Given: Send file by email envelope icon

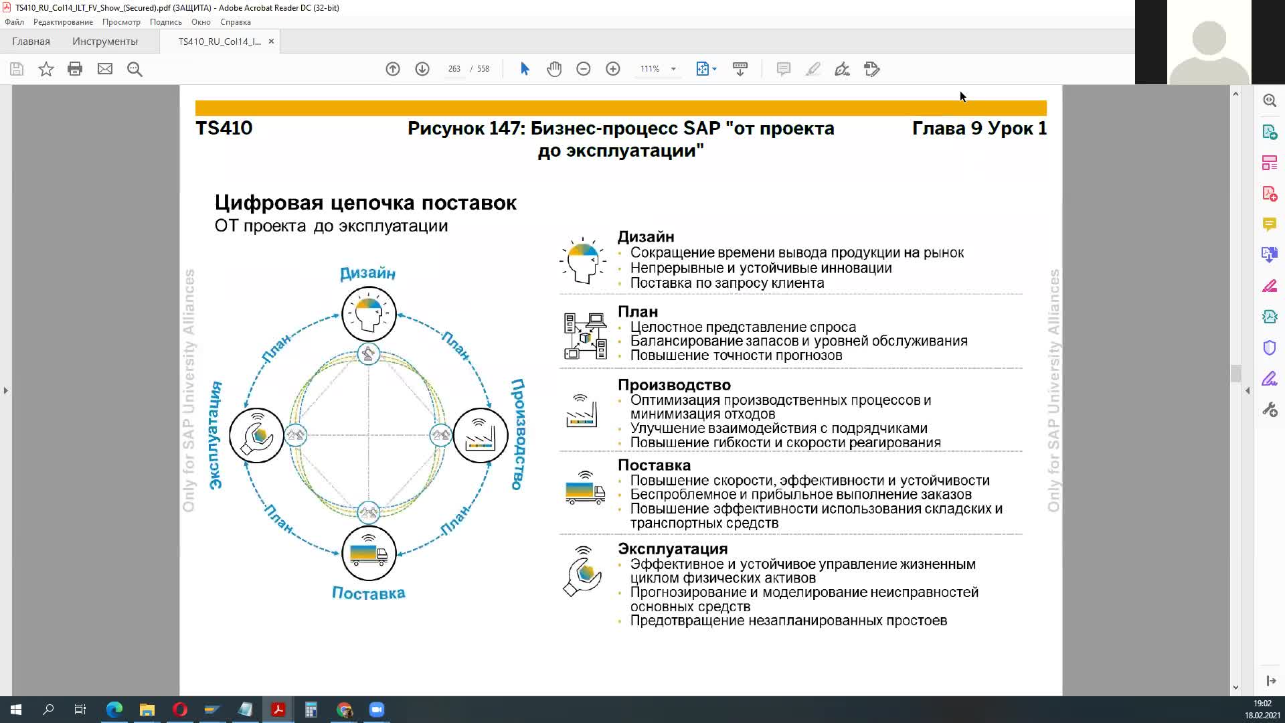Looking at the screenshot, I should pyautogui.click(x=105, y=69).
